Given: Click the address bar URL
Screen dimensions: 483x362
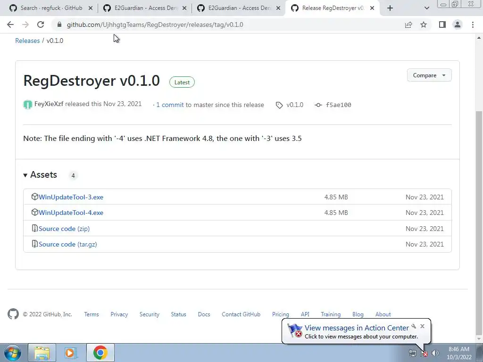Looking at the screenshot, I should tap(155, 25).
